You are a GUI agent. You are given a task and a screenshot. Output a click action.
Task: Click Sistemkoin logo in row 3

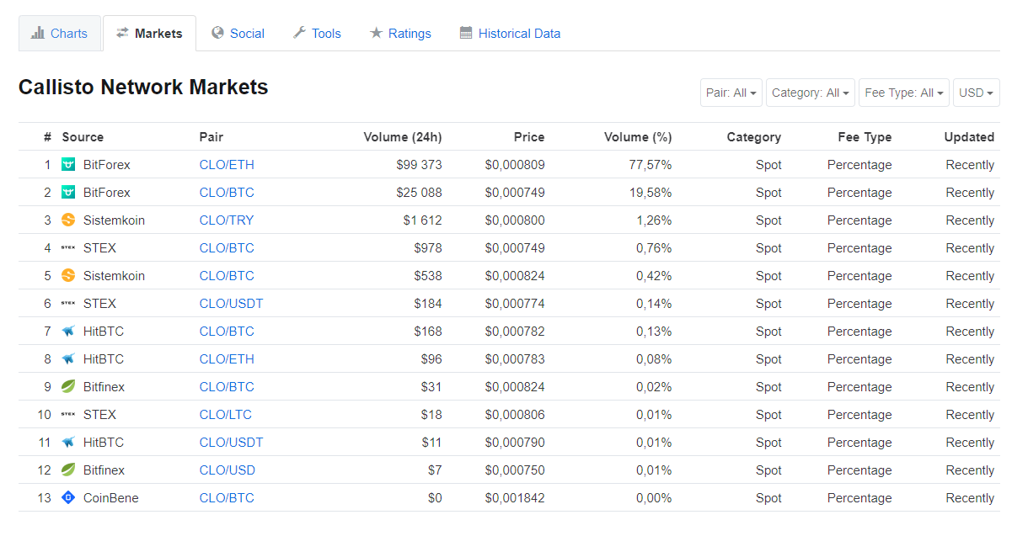tap(68, 220)
